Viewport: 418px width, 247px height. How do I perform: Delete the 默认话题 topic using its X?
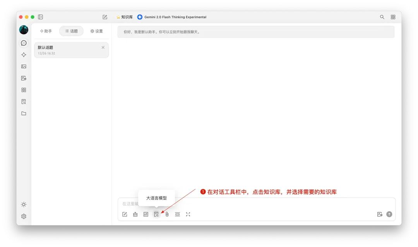(103, 47)
